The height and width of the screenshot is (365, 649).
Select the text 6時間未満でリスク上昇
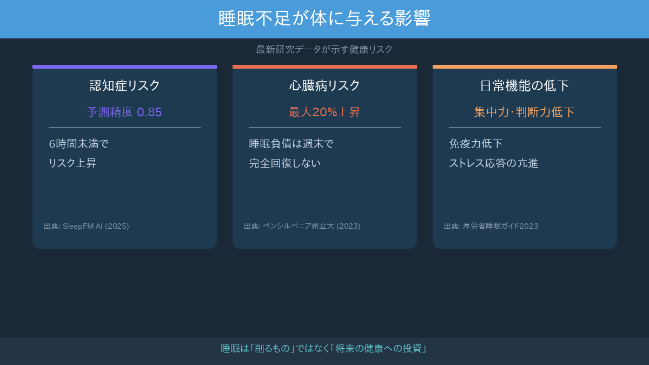click(72, 154)
